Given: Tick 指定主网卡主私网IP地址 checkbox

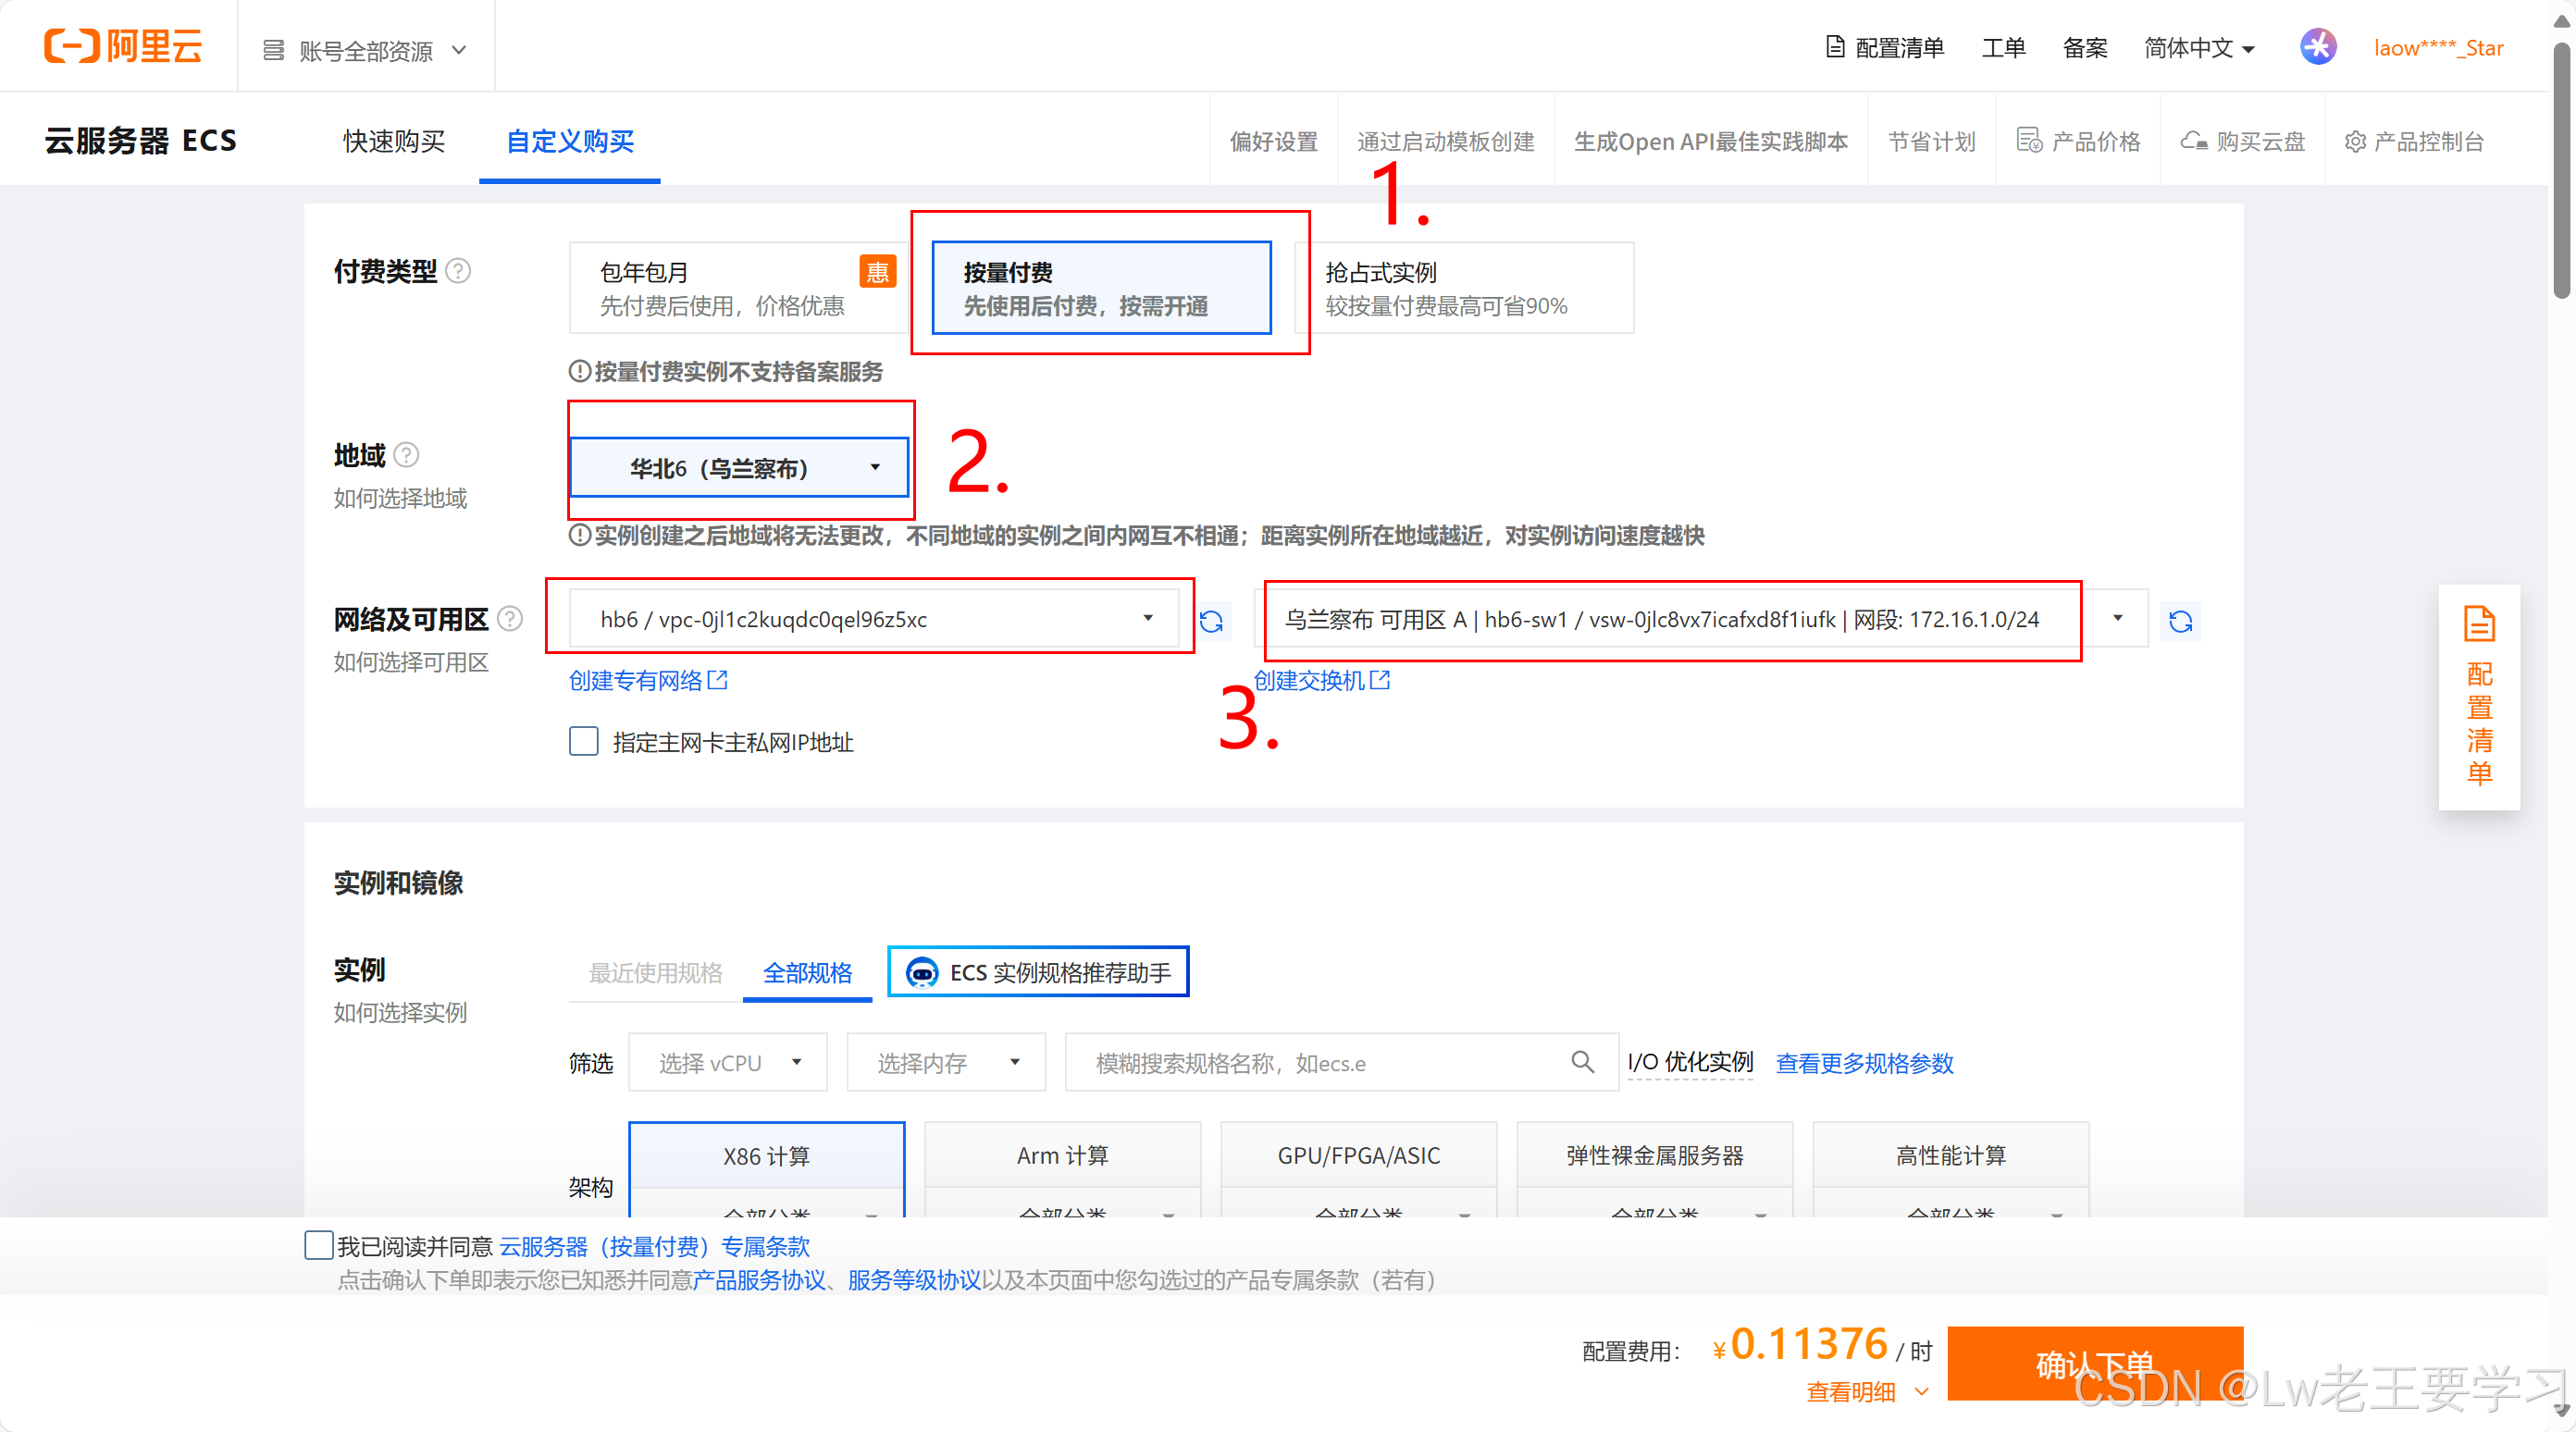Looking at the screenshot, I should click(x=583, y=741).
